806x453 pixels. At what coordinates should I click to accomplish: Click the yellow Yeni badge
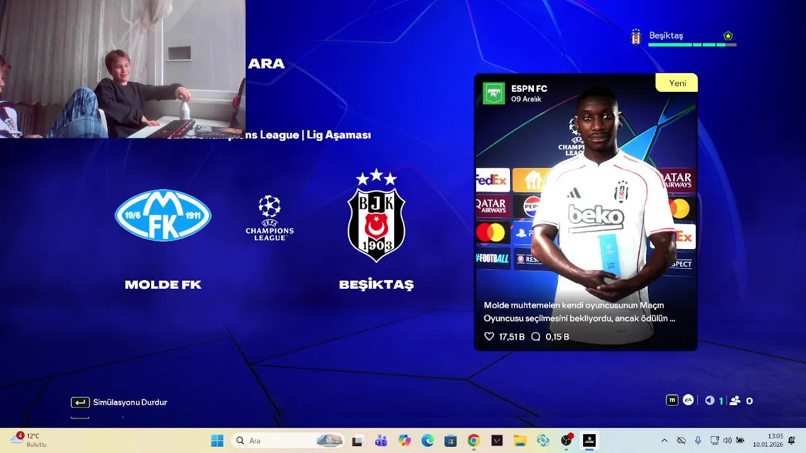[677, 83]
